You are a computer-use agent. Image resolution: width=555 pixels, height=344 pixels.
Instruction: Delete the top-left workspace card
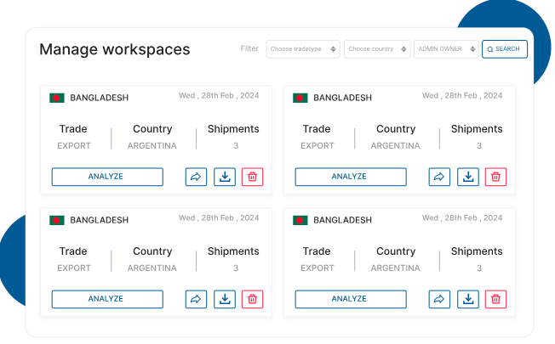(252, 177)
